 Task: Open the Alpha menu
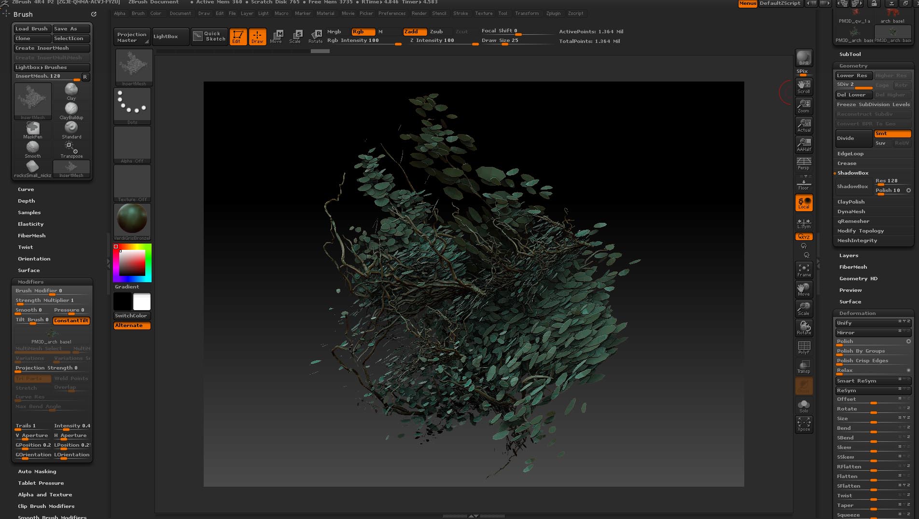click(120, 14)
